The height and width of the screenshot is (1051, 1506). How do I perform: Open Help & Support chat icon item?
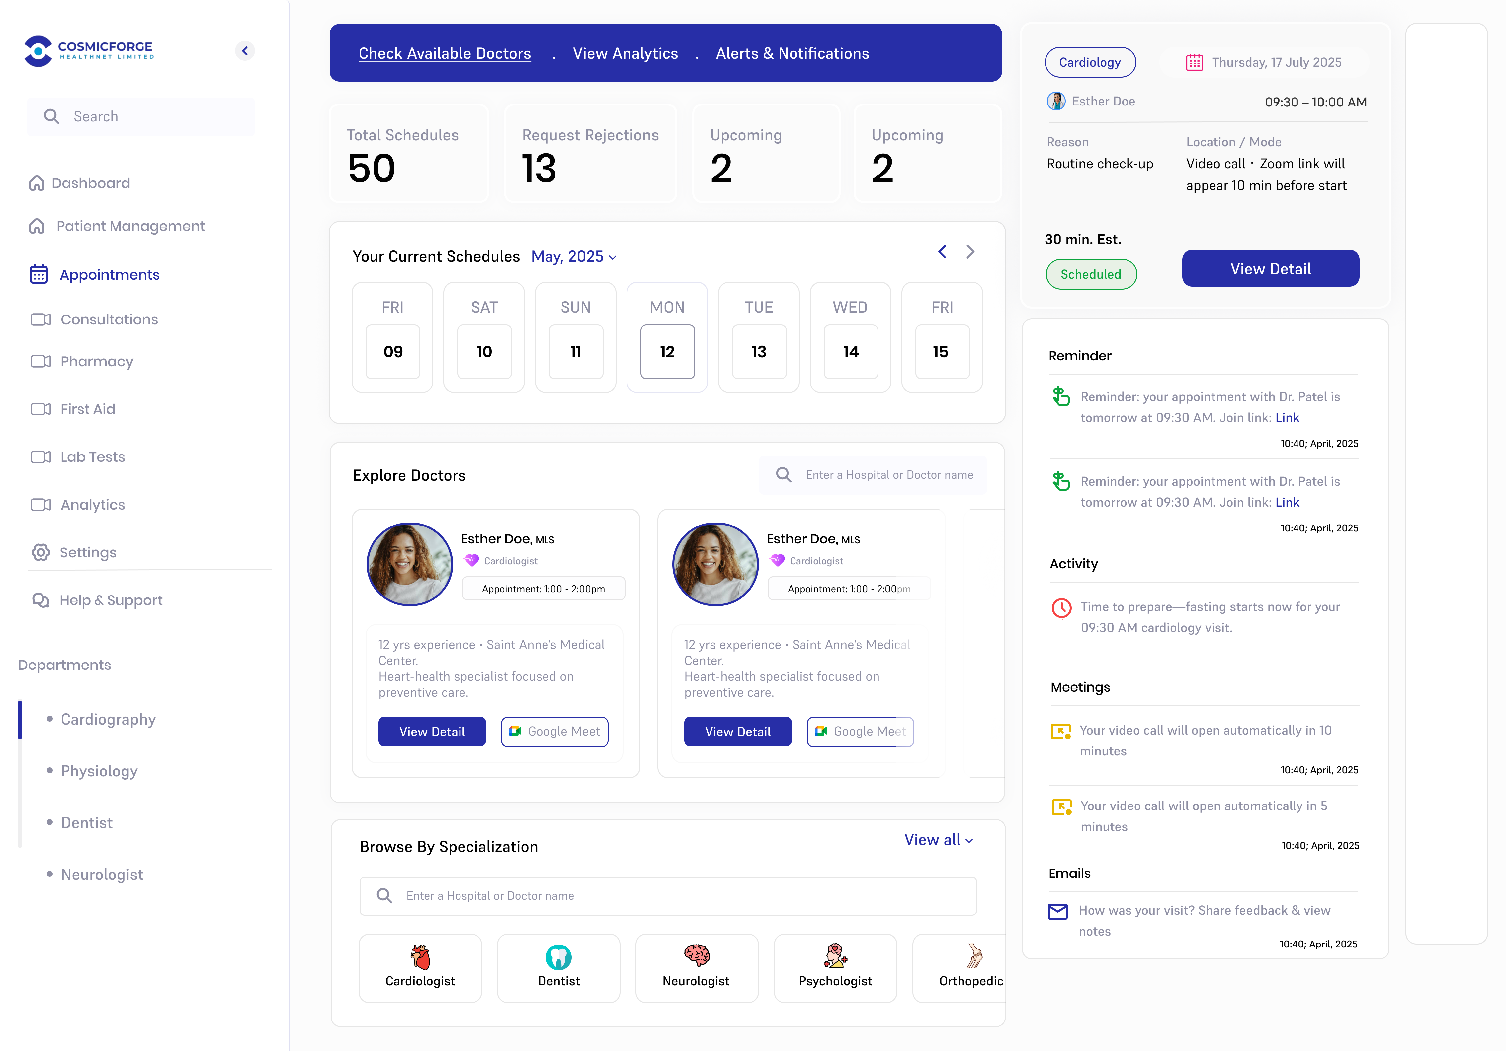coord(41,600)
